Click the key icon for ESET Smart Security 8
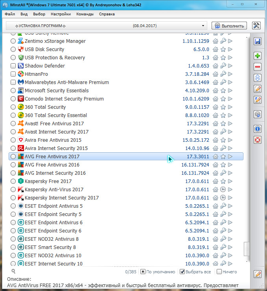267x291 pixels. (x=223, y=247)
